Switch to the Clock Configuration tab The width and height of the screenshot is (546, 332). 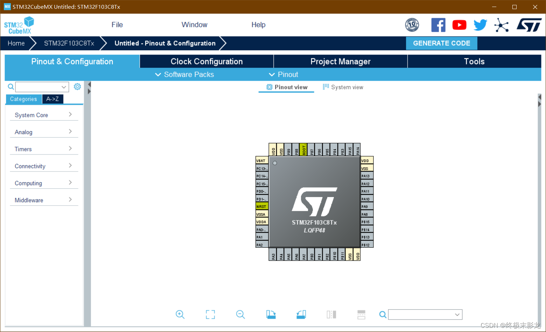(x=206, y=61)
